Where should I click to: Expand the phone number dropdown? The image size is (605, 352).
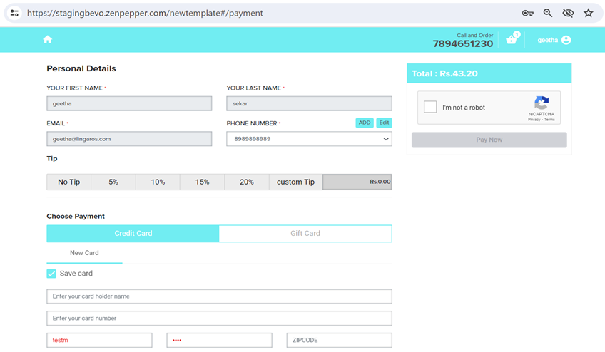386,139
